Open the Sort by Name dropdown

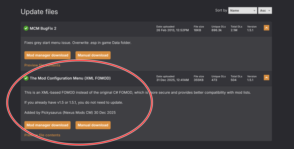(242, 11)
